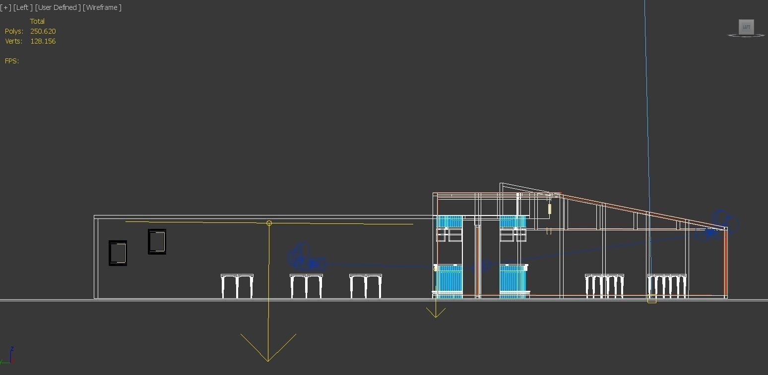Open the [Left] view selection menu
The height and width of the screenshot is (375, 768).
pos(23,7)
